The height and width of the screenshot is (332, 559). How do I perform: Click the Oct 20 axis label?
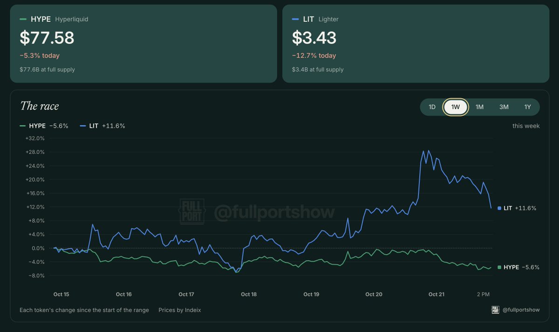click(373, 294)
